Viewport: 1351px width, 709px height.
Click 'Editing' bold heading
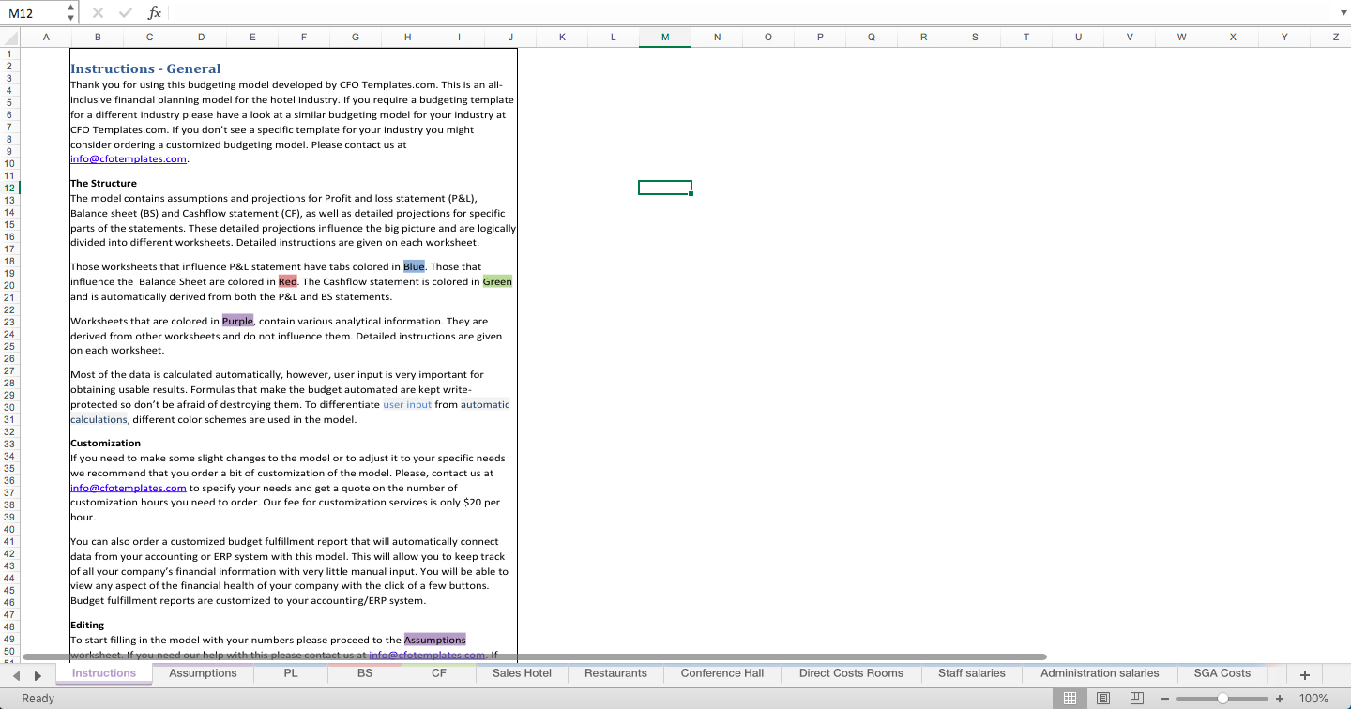tap(87, 626)
